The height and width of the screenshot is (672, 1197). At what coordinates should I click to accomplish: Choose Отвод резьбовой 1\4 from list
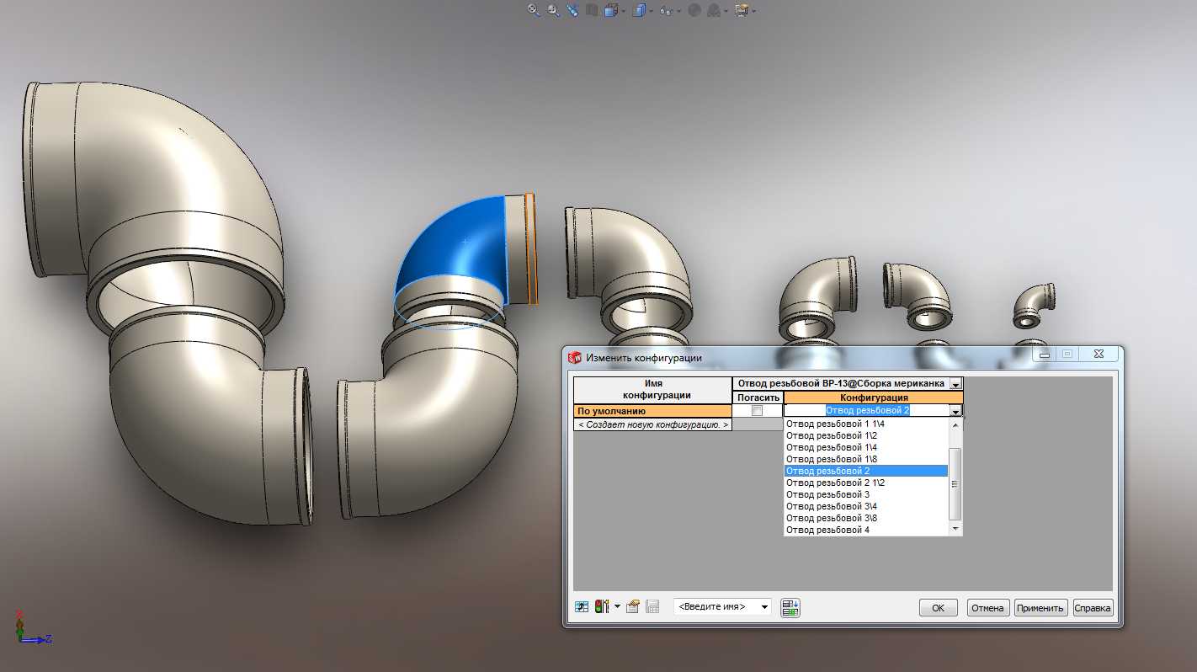tap(866, 447)
